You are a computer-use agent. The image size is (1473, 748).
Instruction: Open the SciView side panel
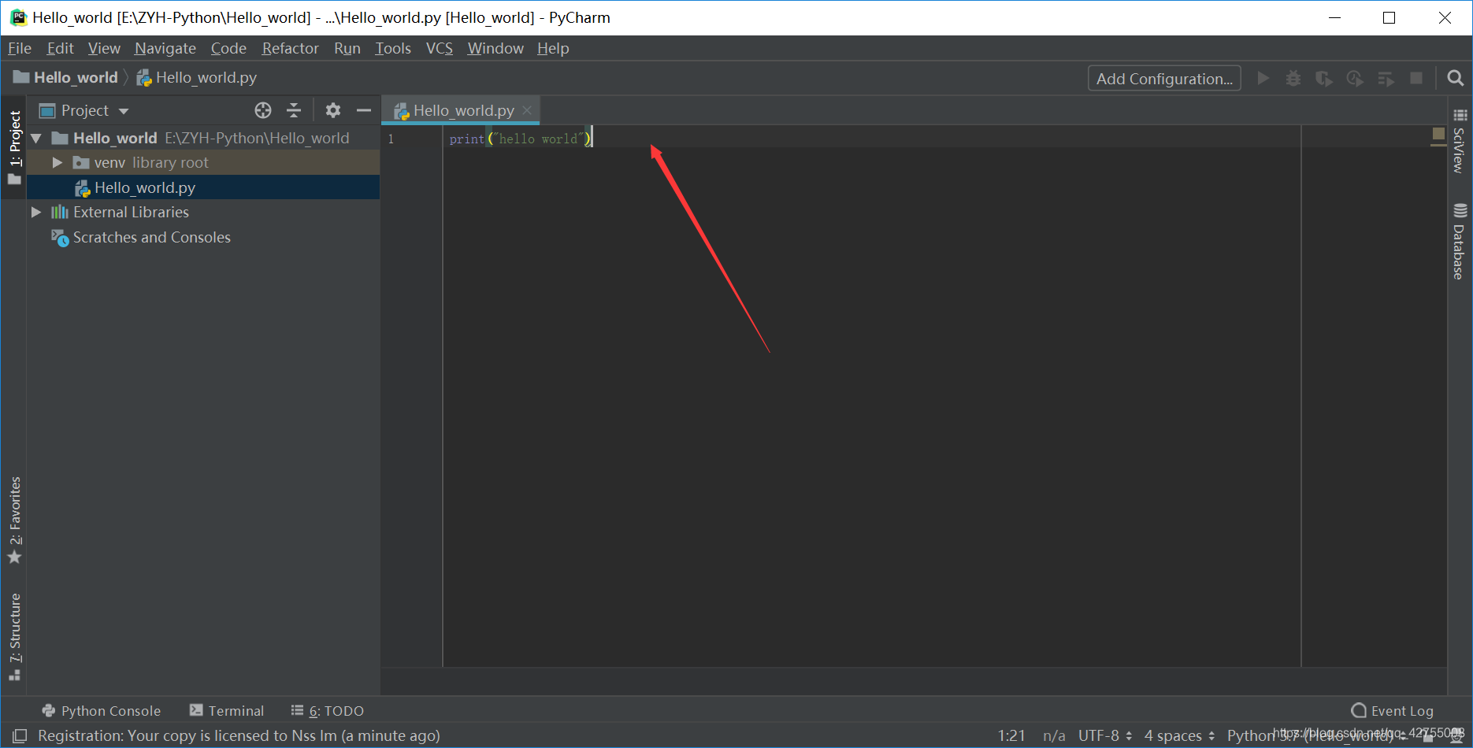1460,141
